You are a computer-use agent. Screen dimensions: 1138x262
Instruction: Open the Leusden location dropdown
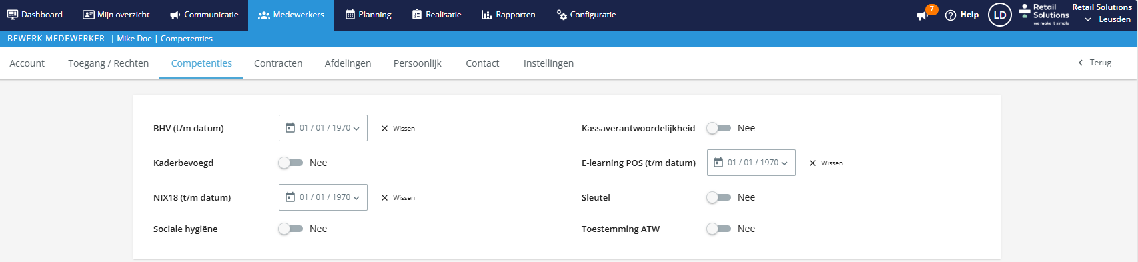(1107, 19)
